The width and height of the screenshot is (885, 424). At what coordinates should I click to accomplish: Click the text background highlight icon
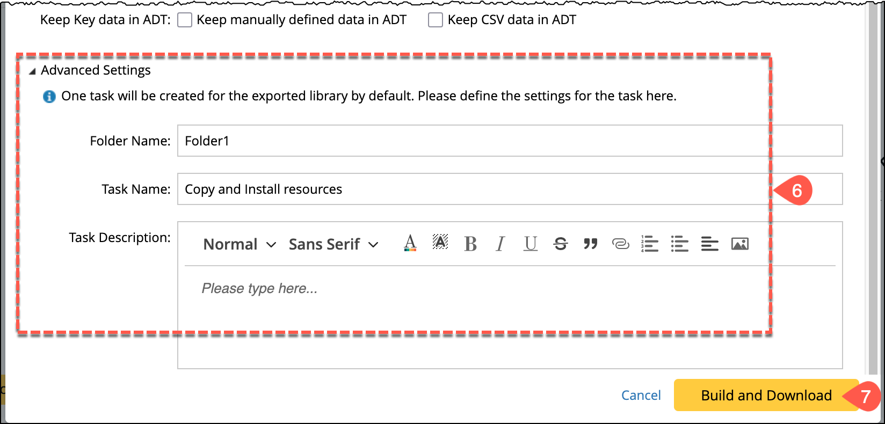coord(440,243)
